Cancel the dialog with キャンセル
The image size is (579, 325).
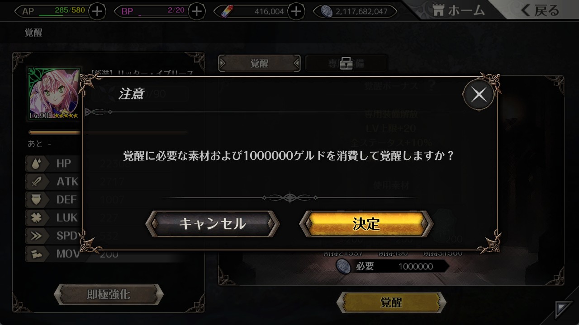[213, 223]
